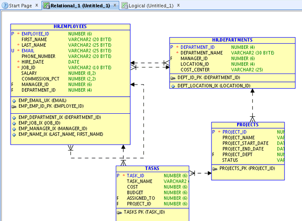Click the EMP_EMAIL_UK diamond icon
The height and width of the screenshot is (221, 302).
(x=14, y=100)
